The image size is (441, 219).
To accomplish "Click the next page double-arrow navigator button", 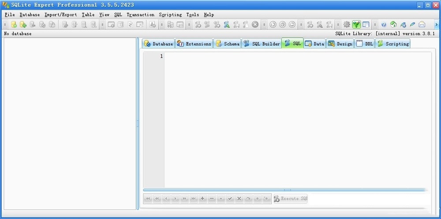I will coord(184,198).
